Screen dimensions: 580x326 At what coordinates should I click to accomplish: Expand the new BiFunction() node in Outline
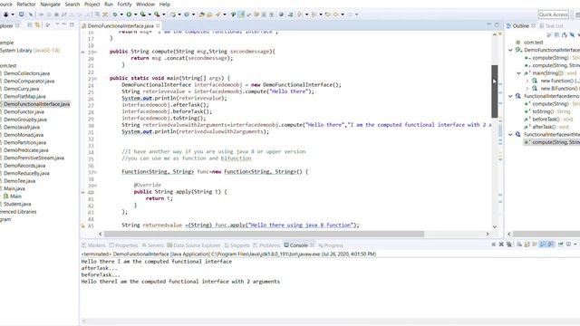point(527,89)
